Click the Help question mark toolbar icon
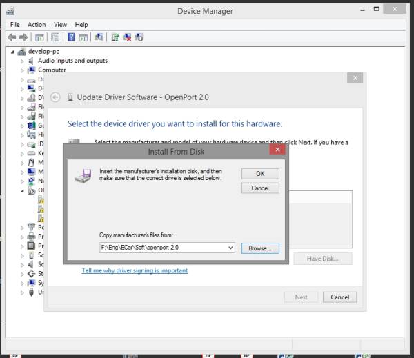414x358 pixels. point(71,37)
